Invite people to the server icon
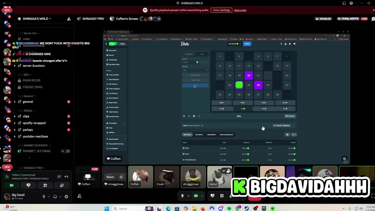This screenshot has width=375, height=211. (69, 19)
